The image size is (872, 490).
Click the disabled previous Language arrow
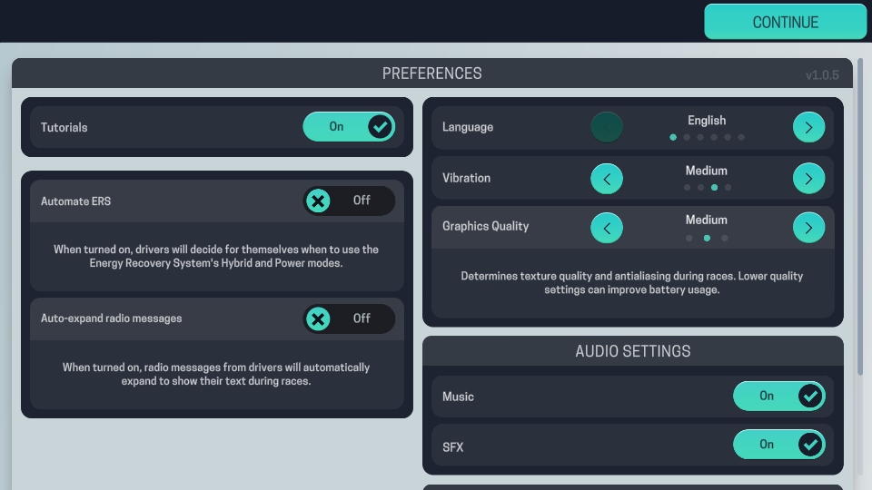[607, 127]
